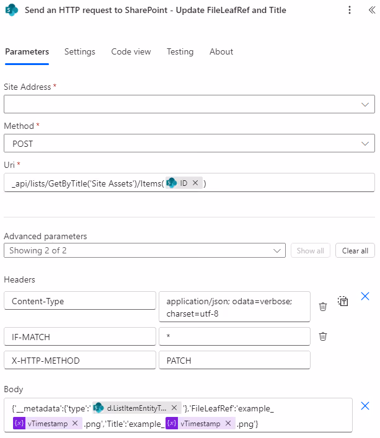Remove the Headers advanced parameter

365,296
